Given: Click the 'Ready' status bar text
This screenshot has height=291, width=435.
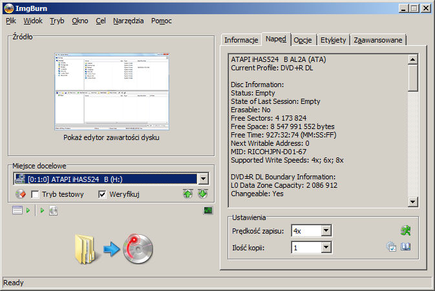Looking at the screenshot, I should (14, 283).
